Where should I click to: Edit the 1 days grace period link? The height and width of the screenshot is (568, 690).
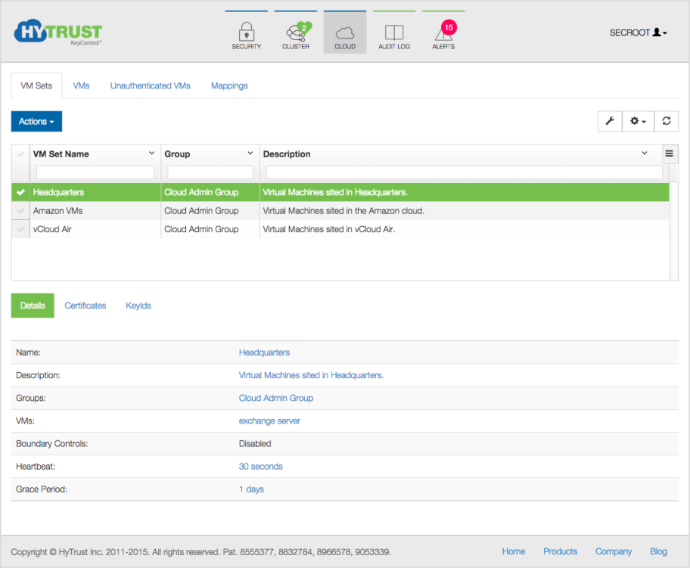pos(251,489)
